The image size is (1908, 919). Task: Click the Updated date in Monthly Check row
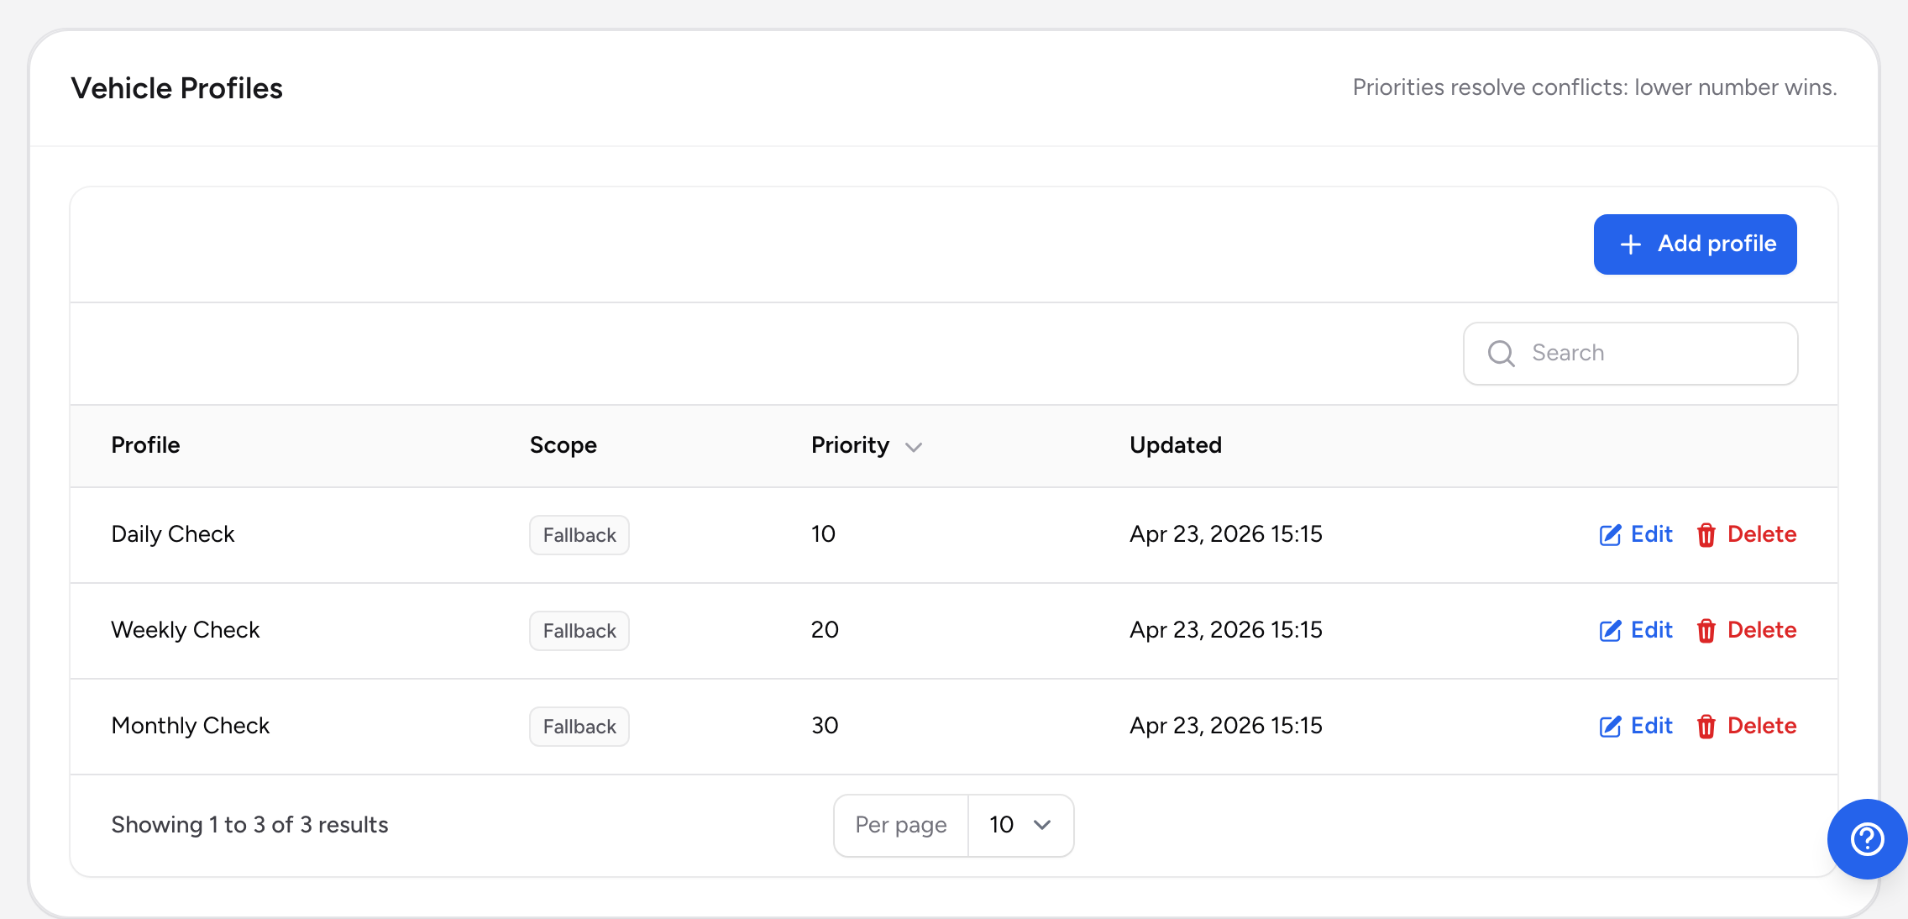[x=1226, y=726]
